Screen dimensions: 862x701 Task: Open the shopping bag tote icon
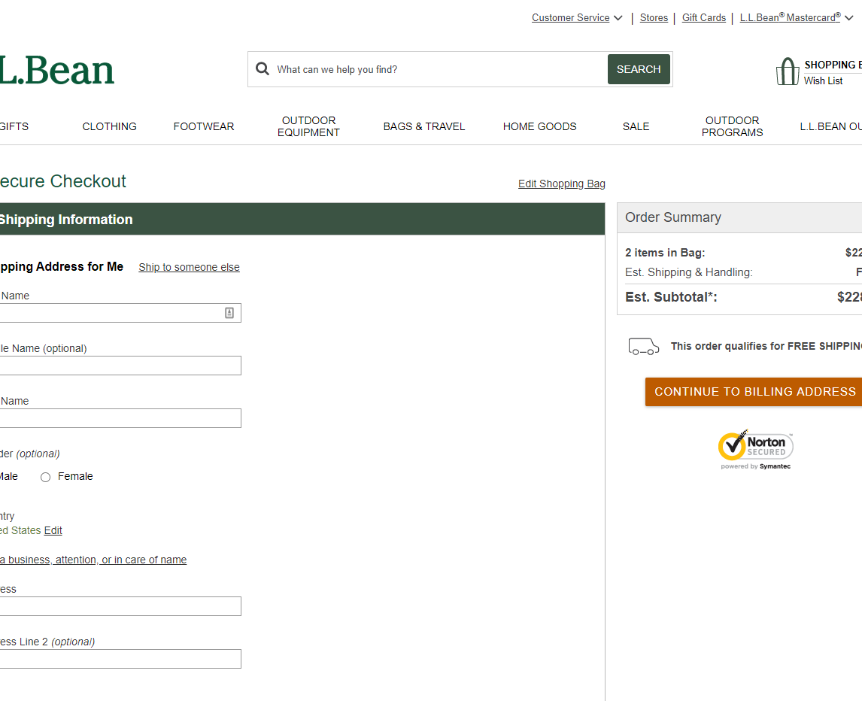pos(788,71)
